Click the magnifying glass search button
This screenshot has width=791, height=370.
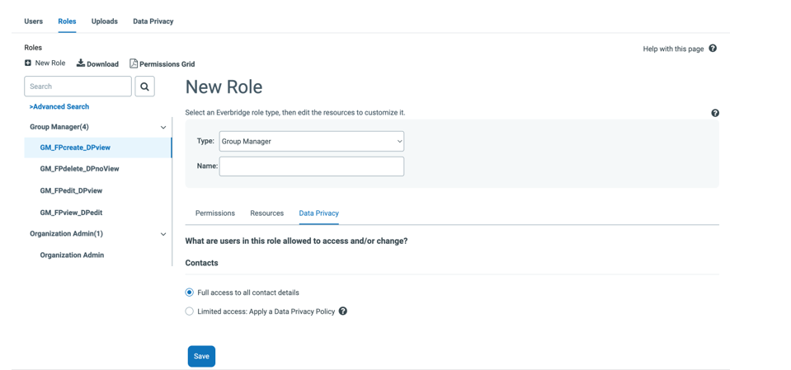click(144, 87)
